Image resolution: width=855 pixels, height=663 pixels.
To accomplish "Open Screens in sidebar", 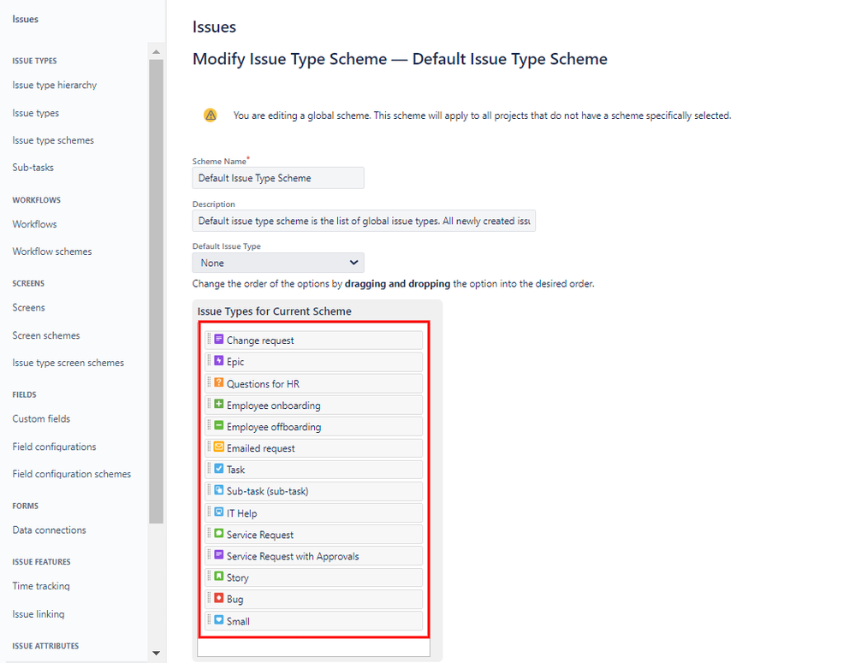I will coord(28,307).
